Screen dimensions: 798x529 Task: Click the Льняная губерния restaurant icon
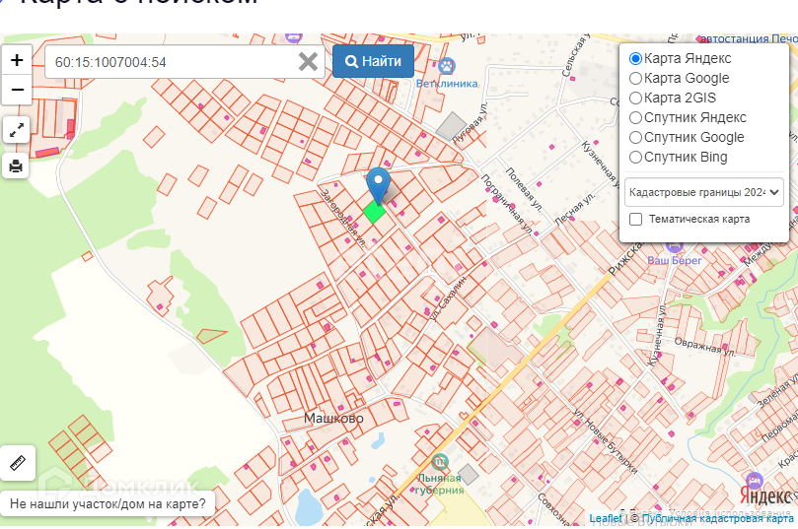pos(440,461)
